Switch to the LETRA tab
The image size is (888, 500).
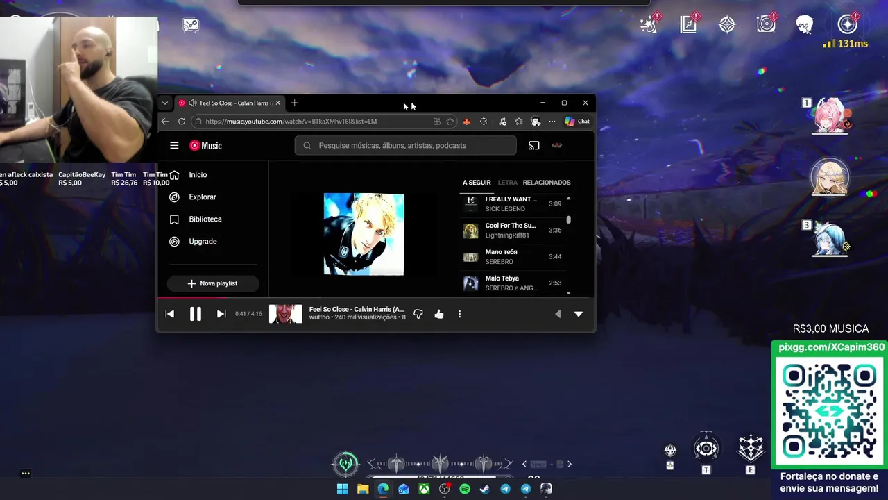[x=508, y=183]
